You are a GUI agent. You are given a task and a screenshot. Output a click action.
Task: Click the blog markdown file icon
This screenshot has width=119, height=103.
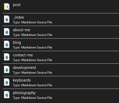coord(7,44)
